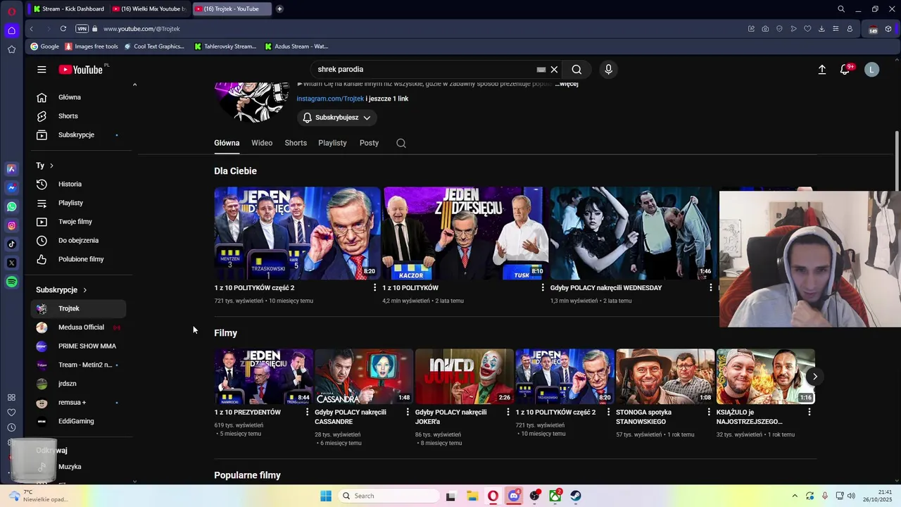Open the taskbar volume speaker icon

pos(850,496)
